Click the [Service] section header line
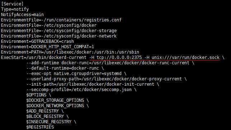This screenshot has width=231, height=130. click(x=12, y=4)
